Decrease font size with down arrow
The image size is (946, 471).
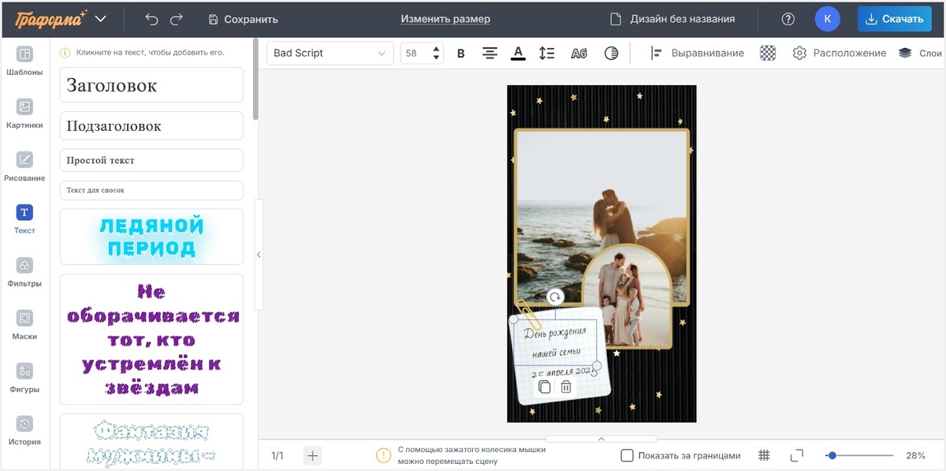[436, 58]
